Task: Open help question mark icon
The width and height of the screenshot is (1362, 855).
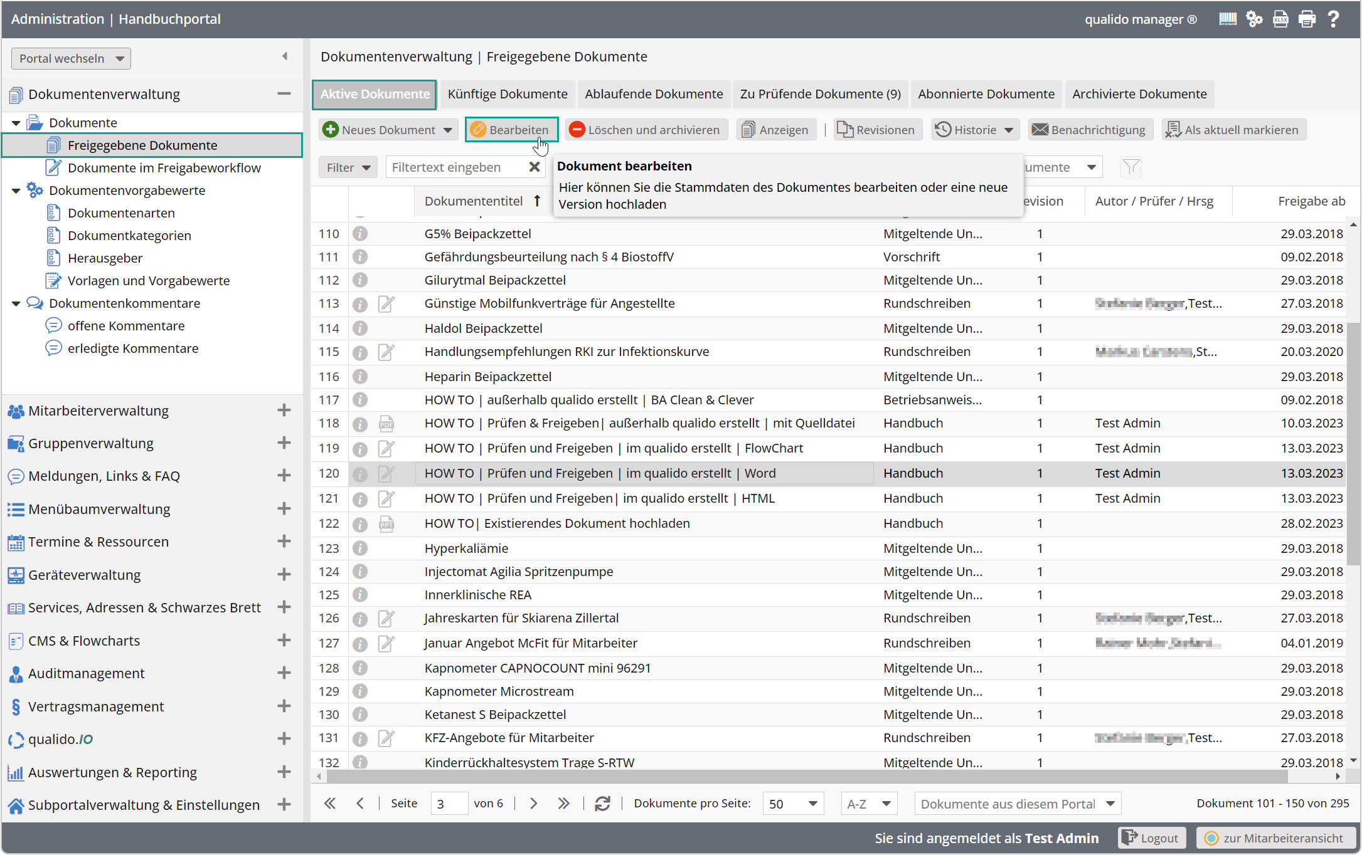Action: 1333,19
